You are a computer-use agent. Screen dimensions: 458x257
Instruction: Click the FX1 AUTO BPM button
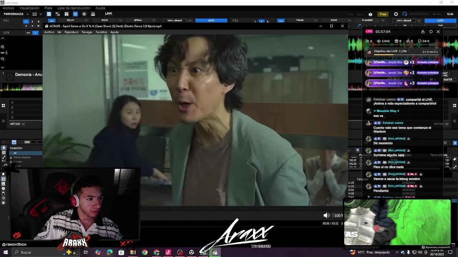click(x=211, y=21)
